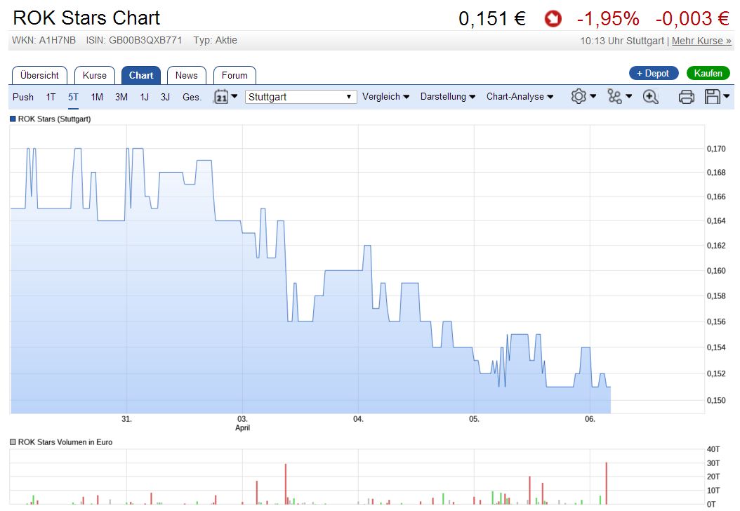Image resolution: width=740 pixels, height=511 pixels.
Task: Open arrow next to the save icon
Action: (727, 95)
